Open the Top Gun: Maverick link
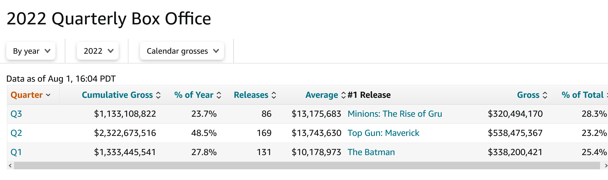The height and width of the screenshot is (180, 608). click(x=383, y=133)
